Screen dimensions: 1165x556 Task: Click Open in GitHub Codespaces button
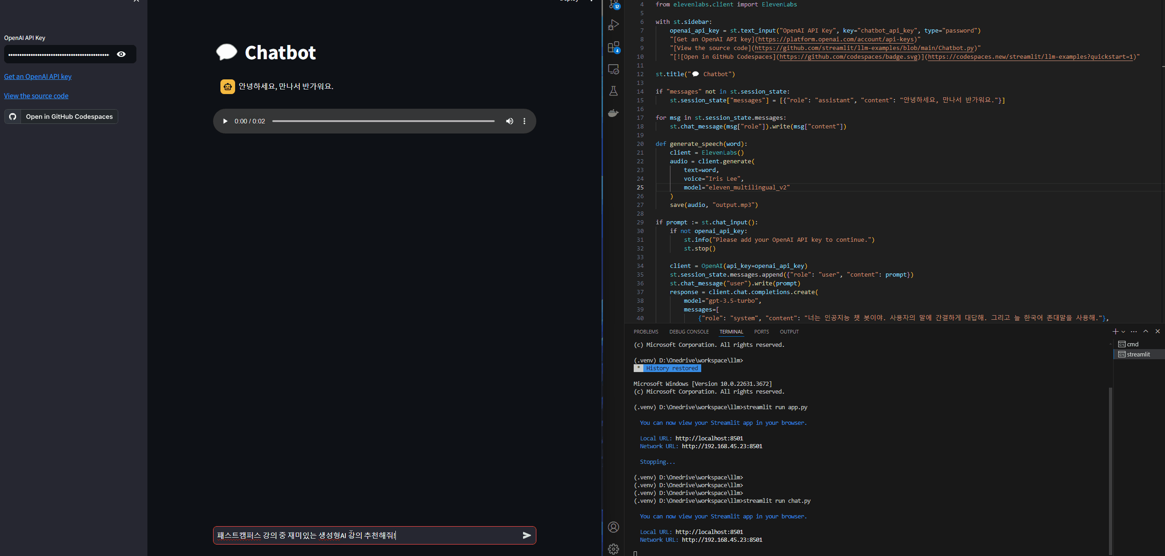pyautogui.click(x=62, y=117)
